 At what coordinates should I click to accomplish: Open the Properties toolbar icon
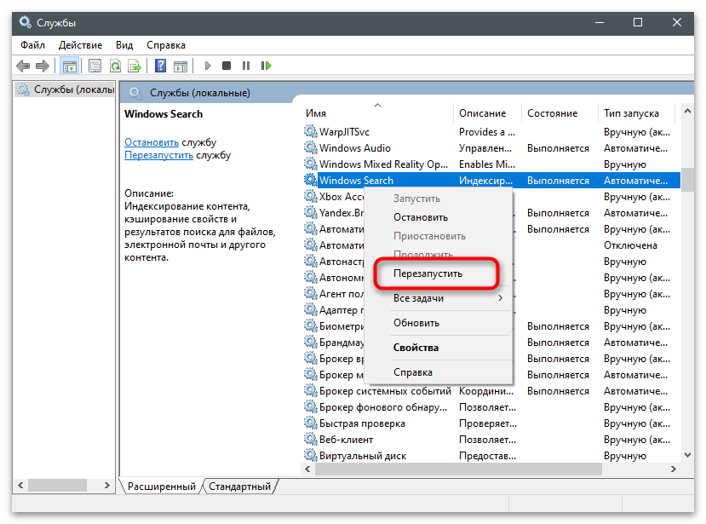tap(94, 66)
